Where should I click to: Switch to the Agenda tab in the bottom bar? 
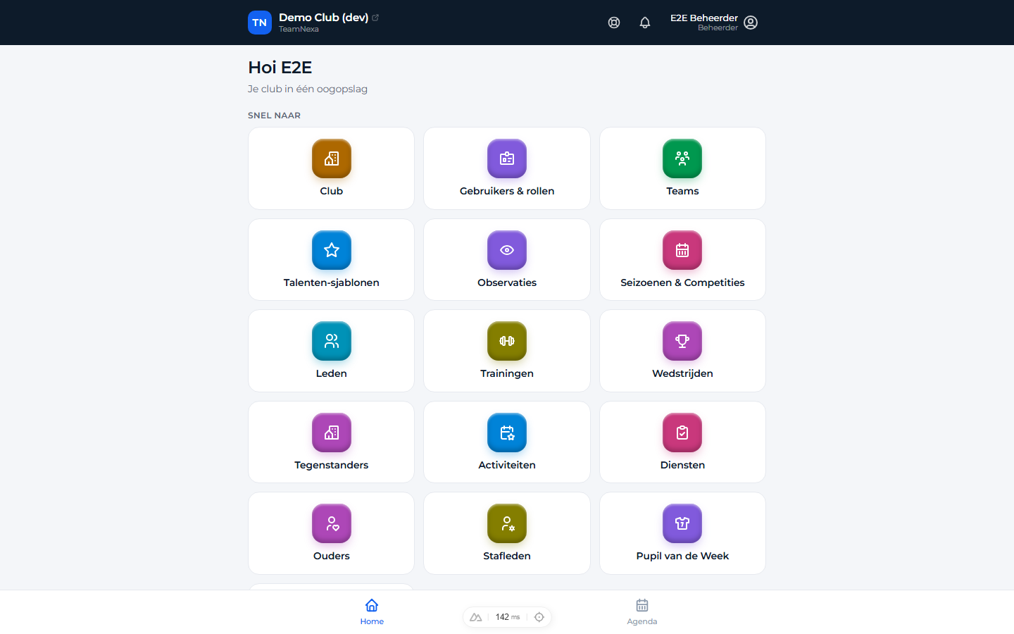click(642, 611)
